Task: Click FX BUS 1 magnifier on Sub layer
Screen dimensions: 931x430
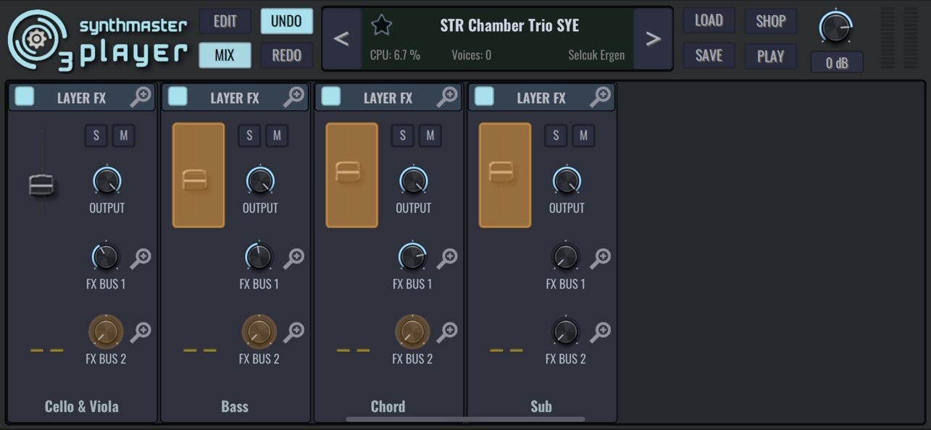Action: coord(602,255)
